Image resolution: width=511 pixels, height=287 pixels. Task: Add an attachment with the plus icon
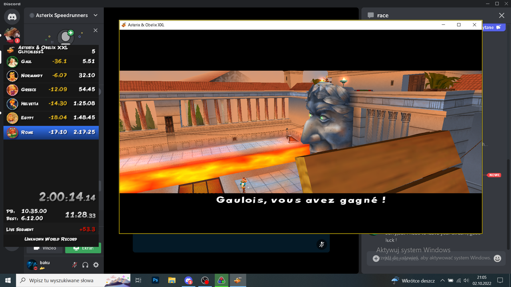[x=376, y=259]
